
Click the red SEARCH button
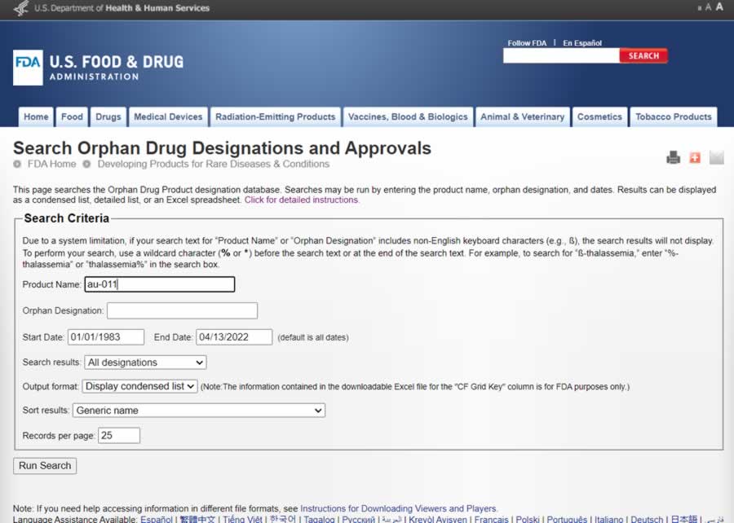643,55
